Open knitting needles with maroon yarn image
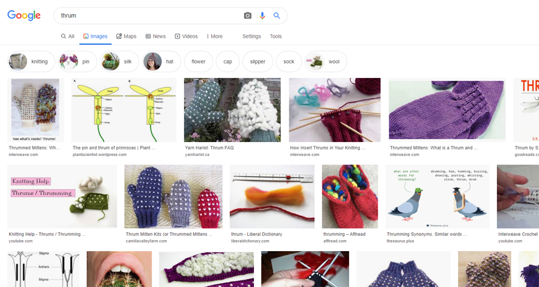This screenshot has width=539, height=287. 334,110
